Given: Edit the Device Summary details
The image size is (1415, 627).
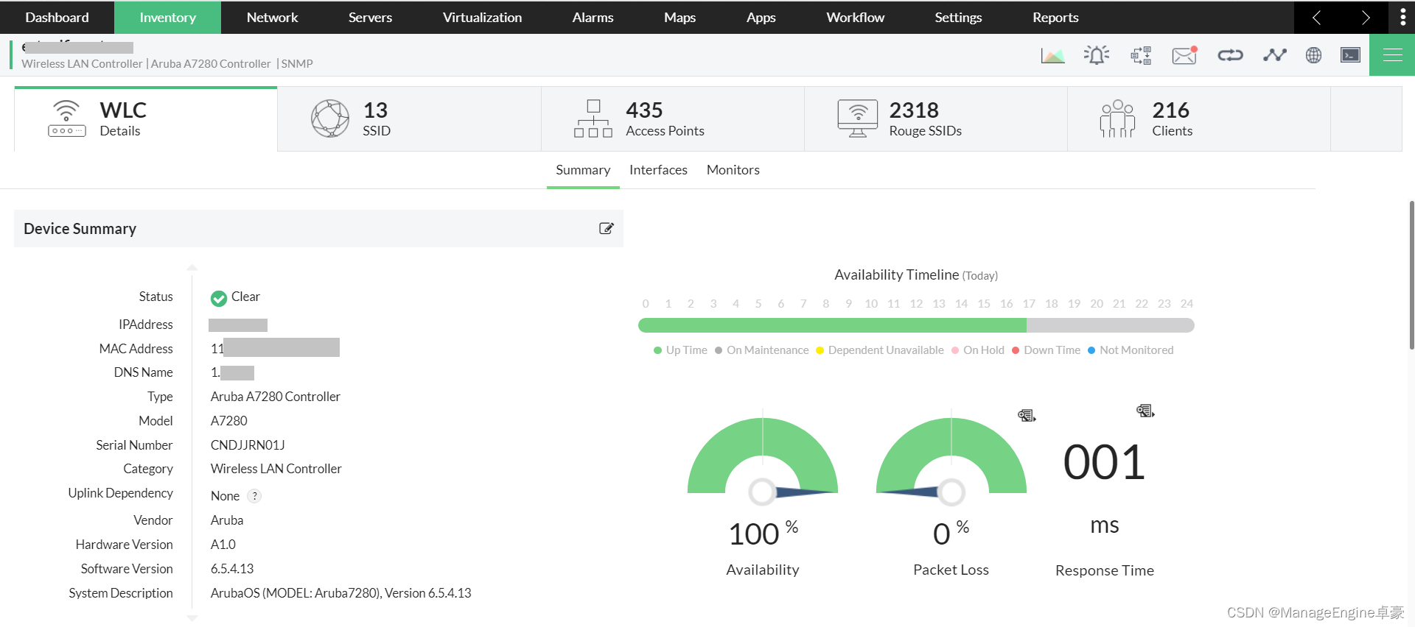Looking at the screenshot, I should coord(606,228).
